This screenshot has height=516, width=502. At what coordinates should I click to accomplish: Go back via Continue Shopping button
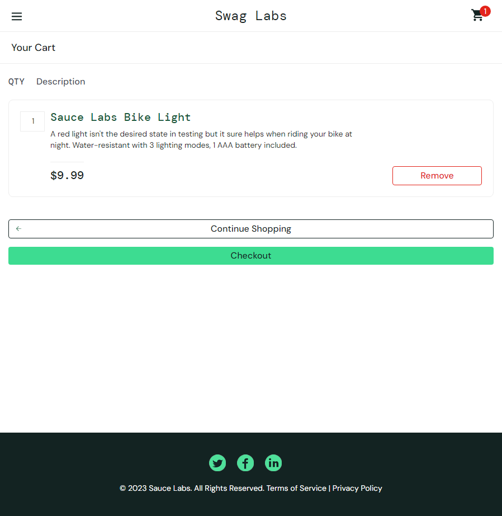click(x=251, y=229)
